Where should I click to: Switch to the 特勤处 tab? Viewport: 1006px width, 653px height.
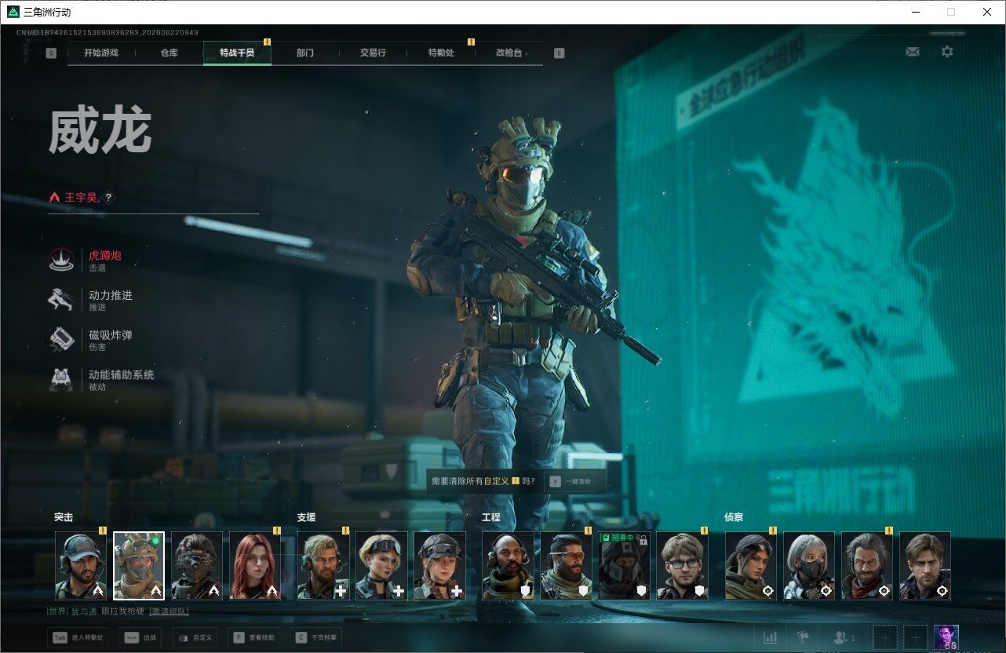(441, 53)
